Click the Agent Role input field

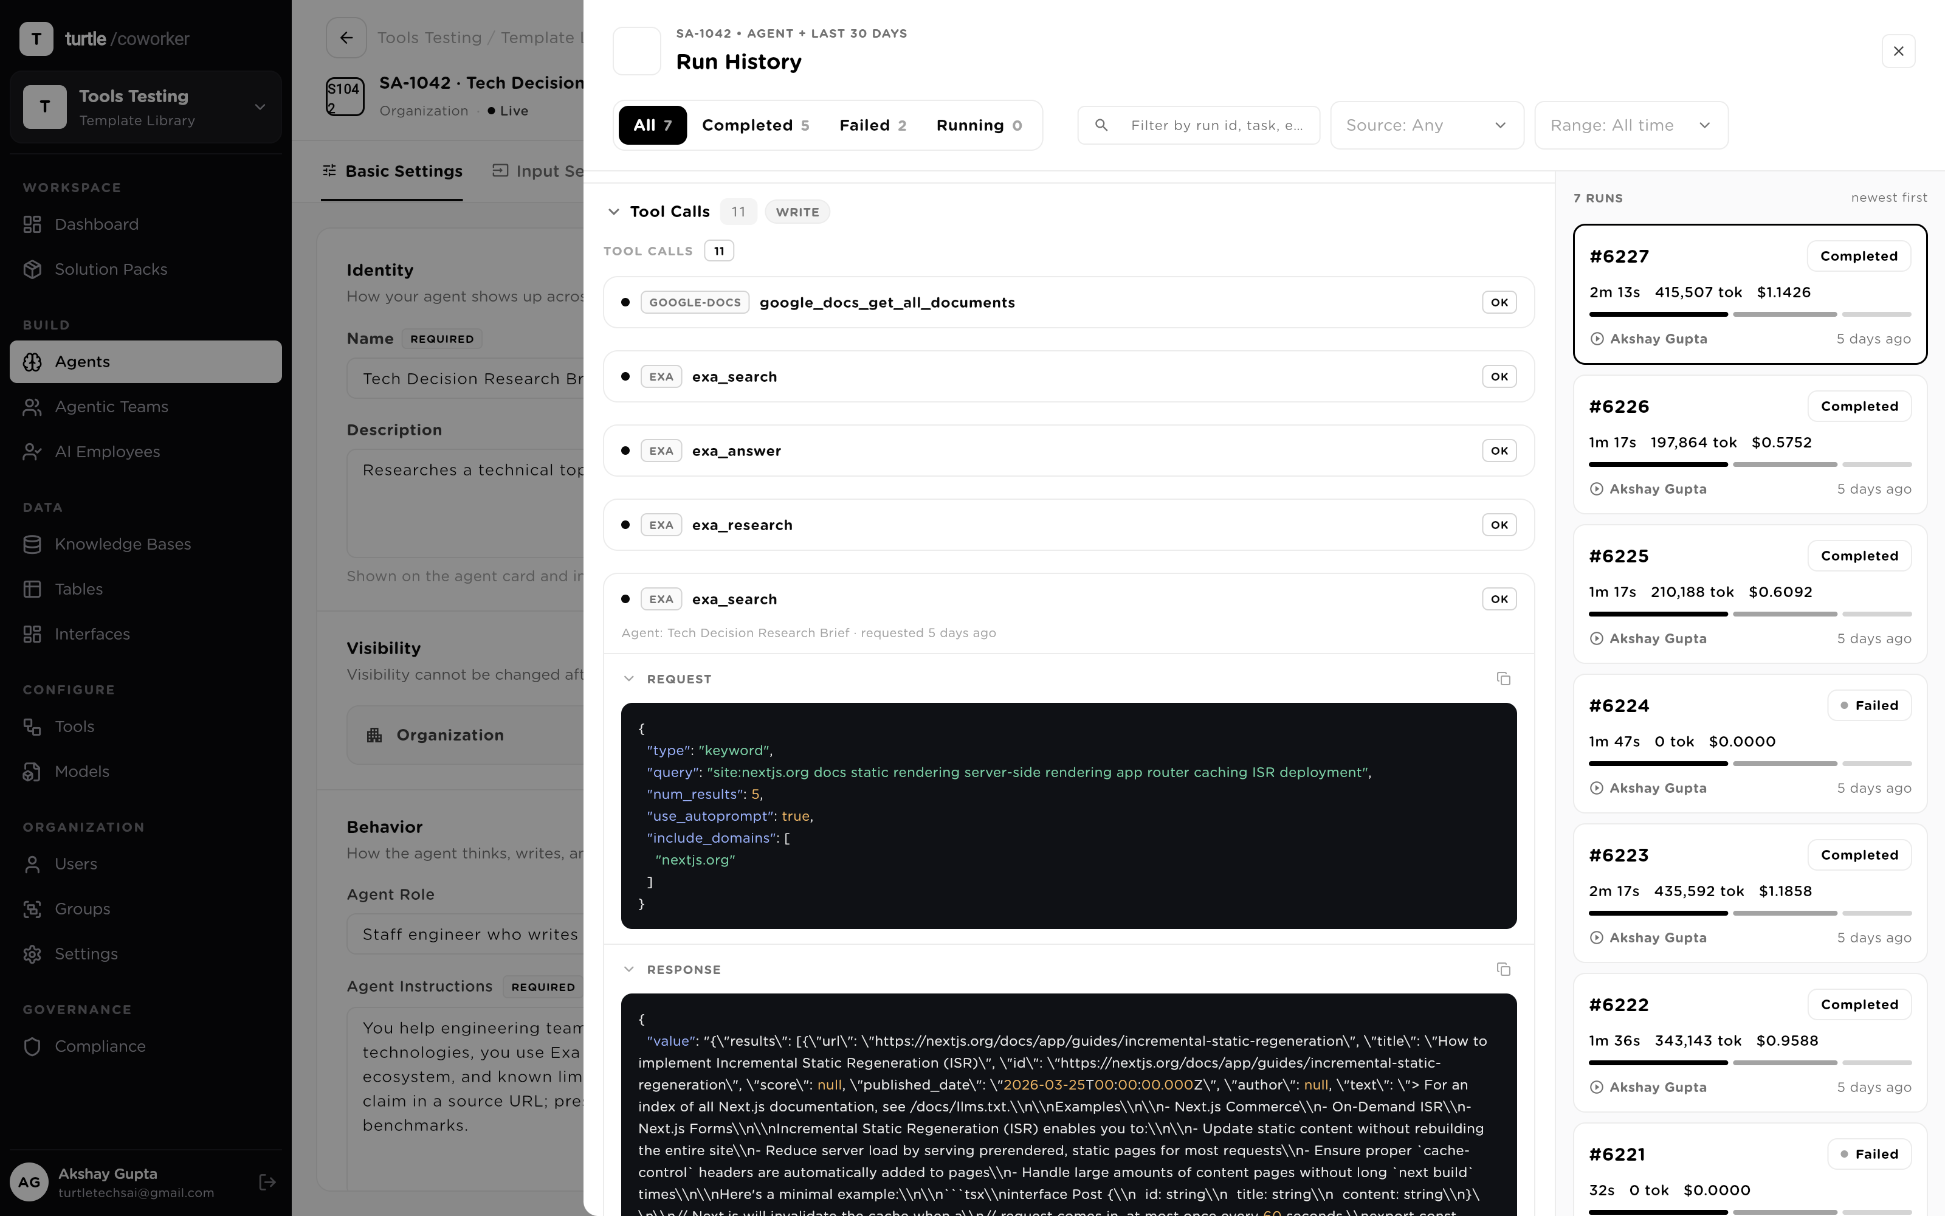(x=466, y=934)
